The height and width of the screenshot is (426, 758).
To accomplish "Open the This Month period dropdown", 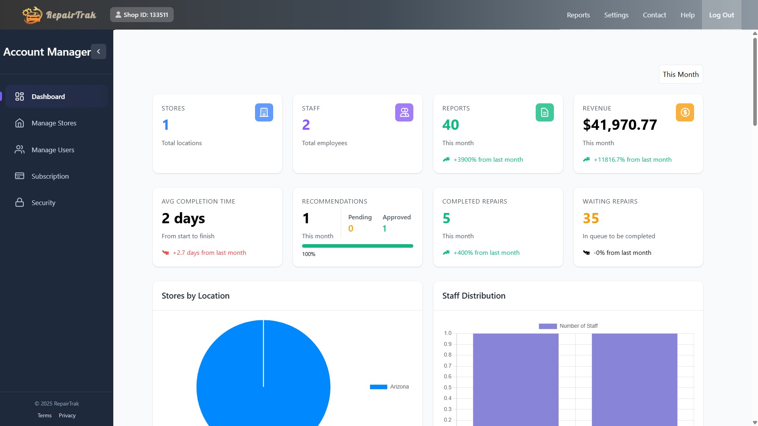I will [680, 75].
